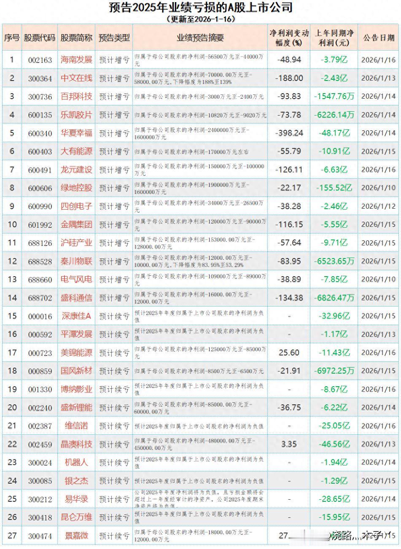Select stock name 百邦科技

pos(76,96)
